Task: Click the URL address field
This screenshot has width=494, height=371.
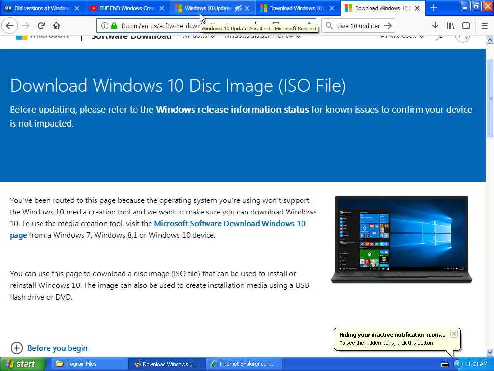Action: tap(160, 26)
